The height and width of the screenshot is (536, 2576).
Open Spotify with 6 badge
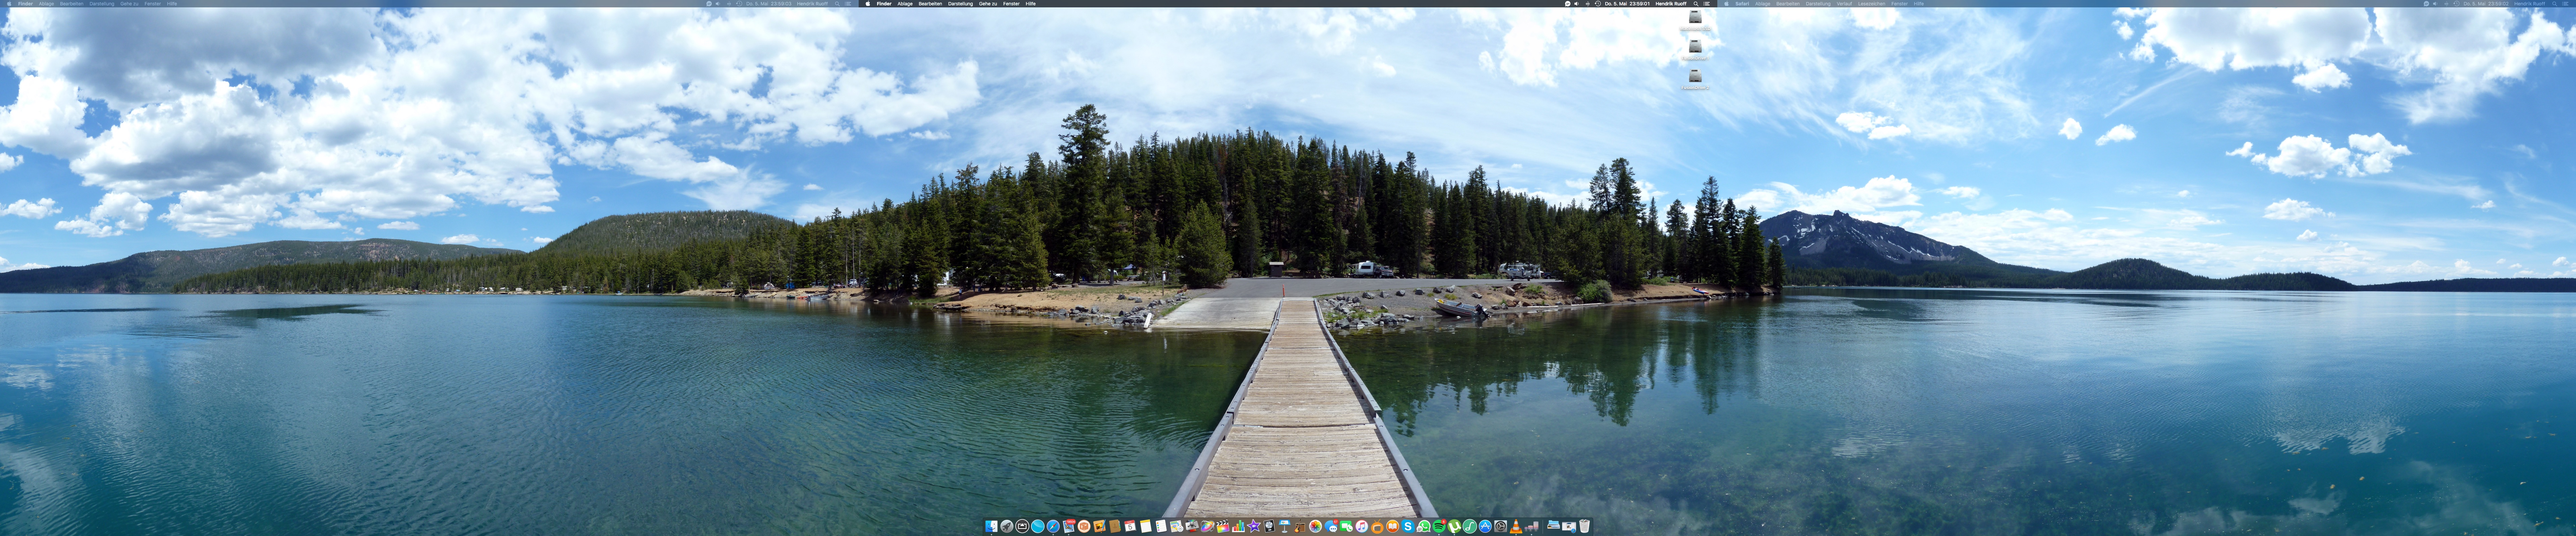click(1439, 526)
